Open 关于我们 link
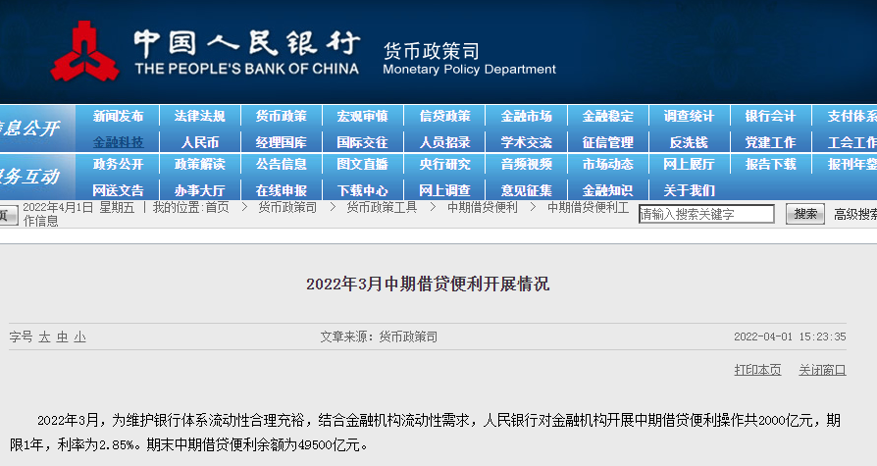 [689, 190]
